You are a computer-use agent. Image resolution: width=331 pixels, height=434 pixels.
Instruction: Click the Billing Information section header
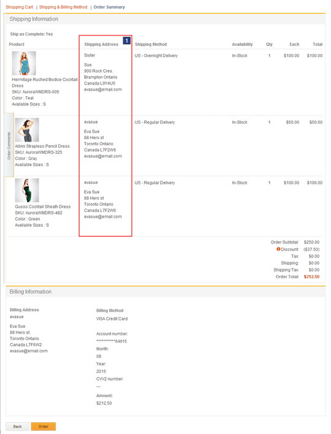click(31, 292)
